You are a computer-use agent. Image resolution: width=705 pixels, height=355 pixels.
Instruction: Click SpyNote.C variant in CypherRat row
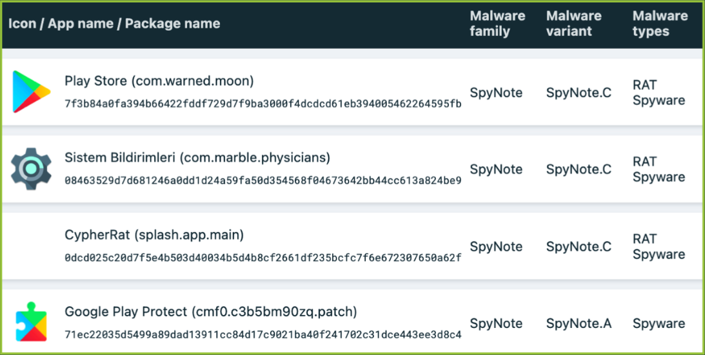[579, 247]
